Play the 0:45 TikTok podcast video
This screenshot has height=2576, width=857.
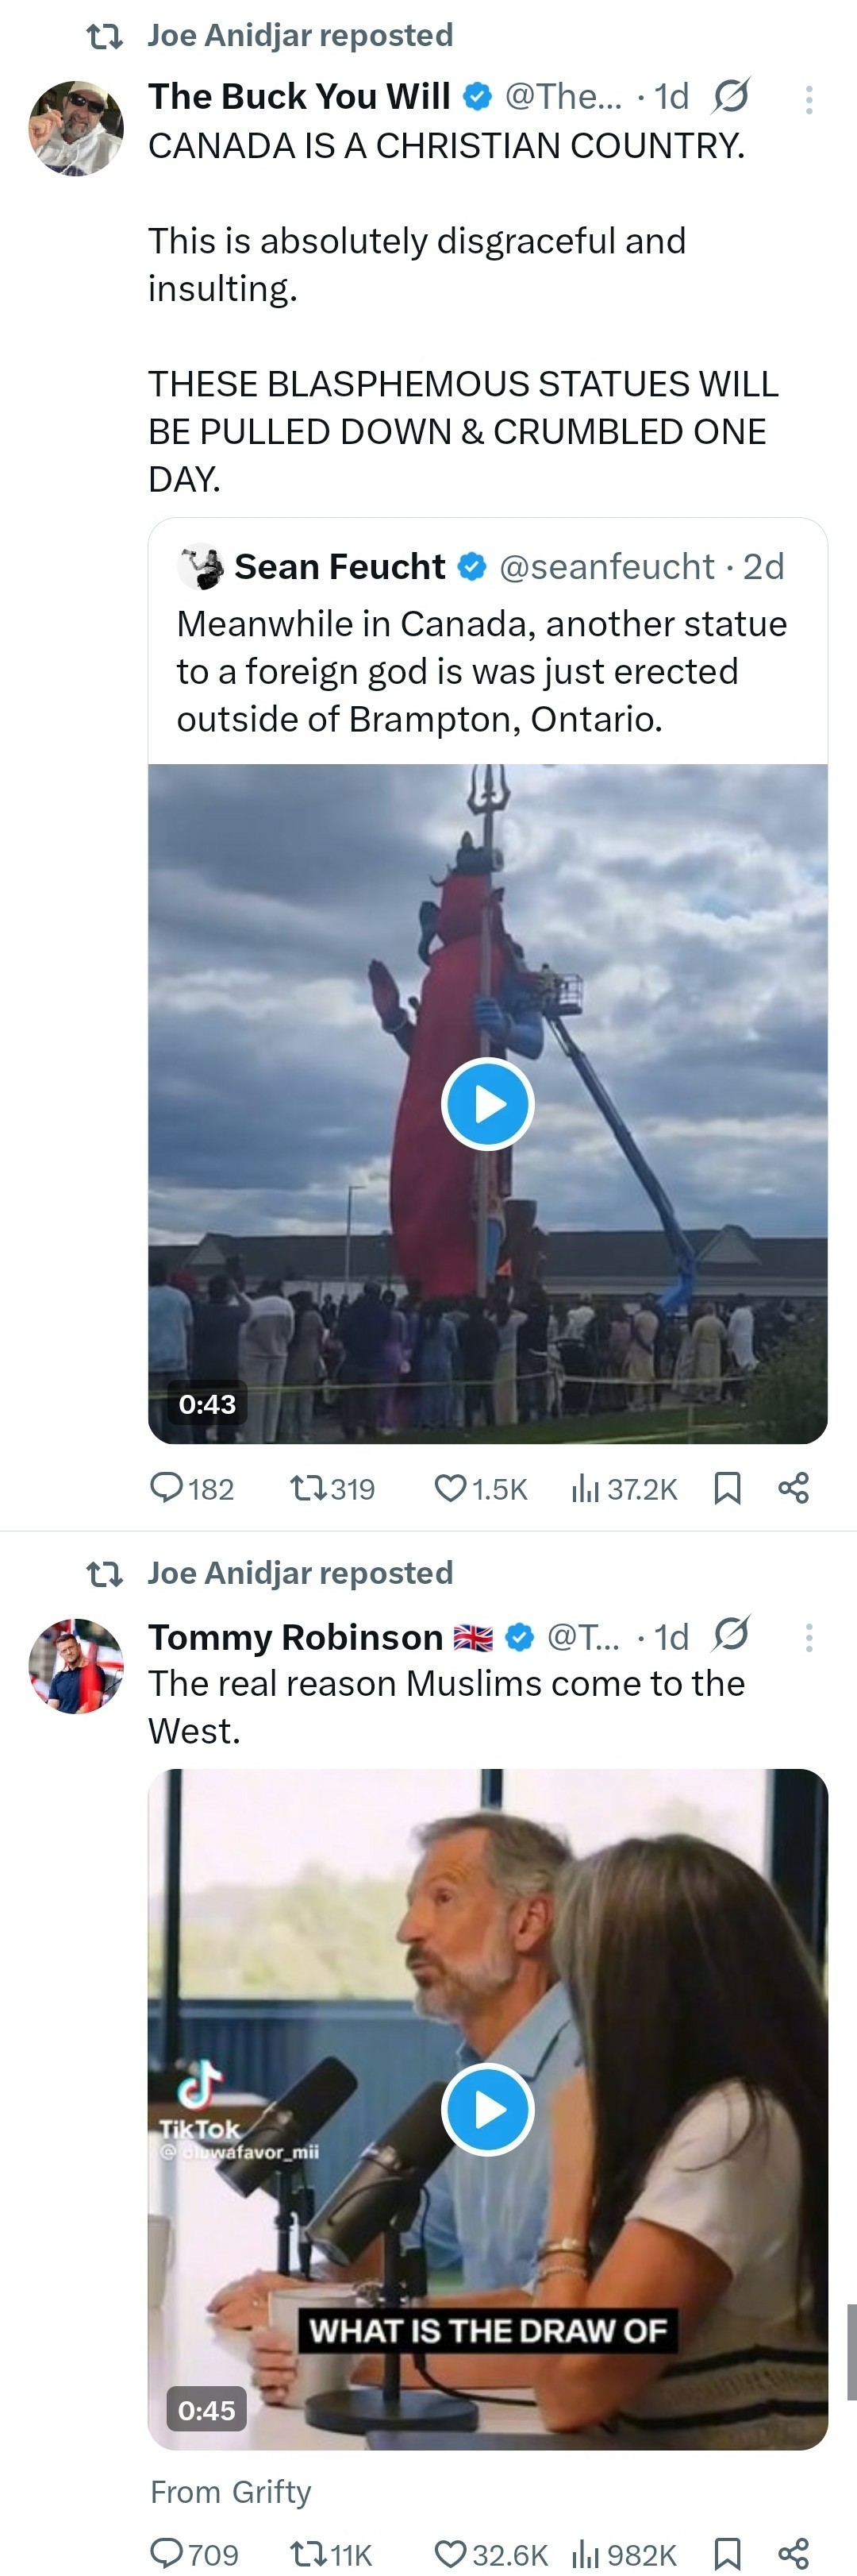(487, 2108)
